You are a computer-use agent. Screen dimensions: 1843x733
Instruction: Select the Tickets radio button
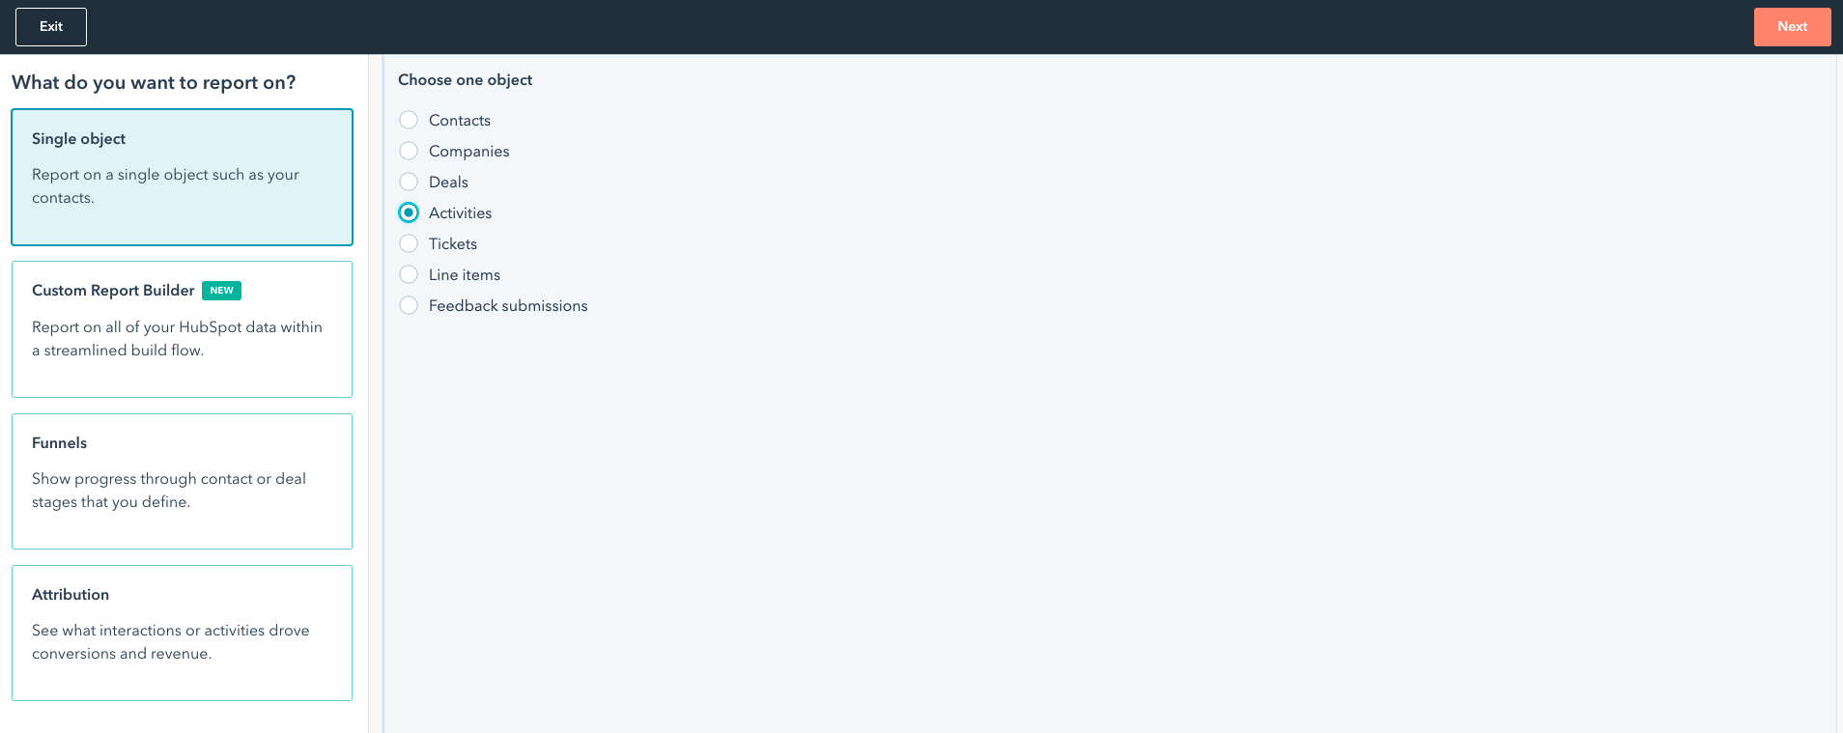point(409,243)
